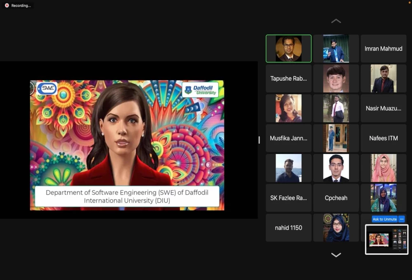Click the Department of Software Engineering caption box

[x=127, y=196]
